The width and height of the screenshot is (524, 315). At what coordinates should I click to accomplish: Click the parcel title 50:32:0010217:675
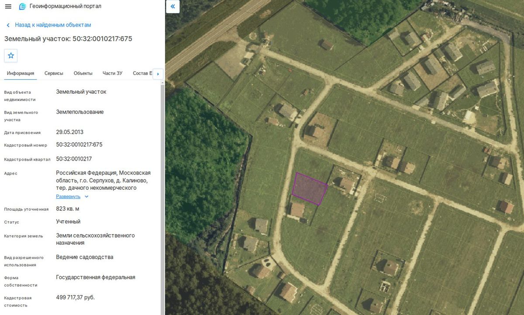point(68,39)
